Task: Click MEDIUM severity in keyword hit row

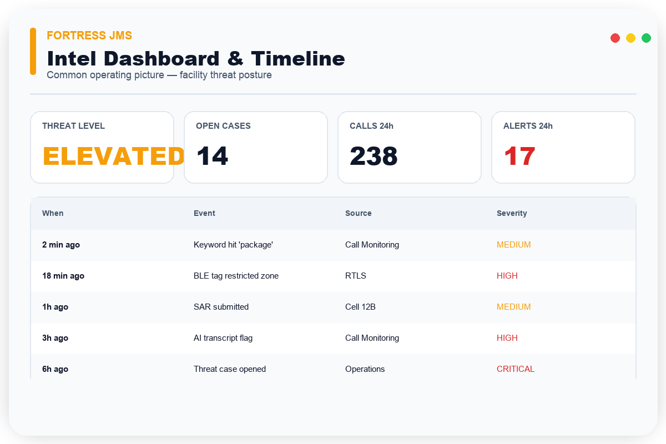Action: point(514,245)
